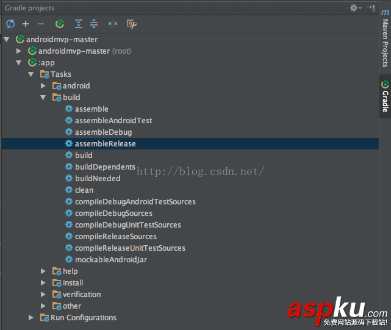Attach a Gradle project with the plus icon

tap(26, 24)
